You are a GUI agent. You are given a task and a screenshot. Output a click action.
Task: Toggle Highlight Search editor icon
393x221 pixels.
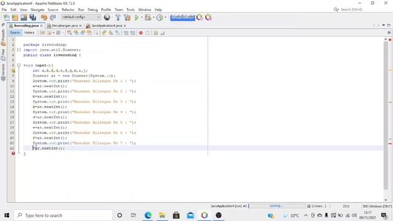tap(89, 33)
